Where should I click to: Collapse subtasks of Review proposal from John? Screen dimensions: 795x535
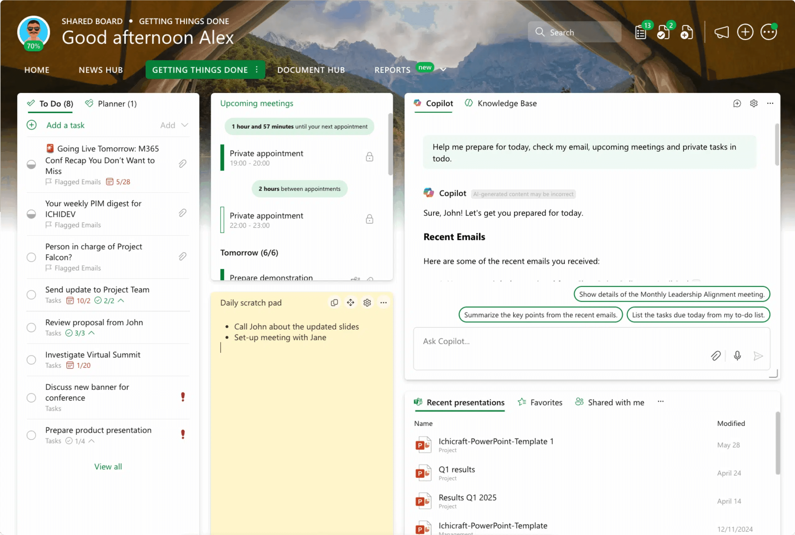click(91, 333)
